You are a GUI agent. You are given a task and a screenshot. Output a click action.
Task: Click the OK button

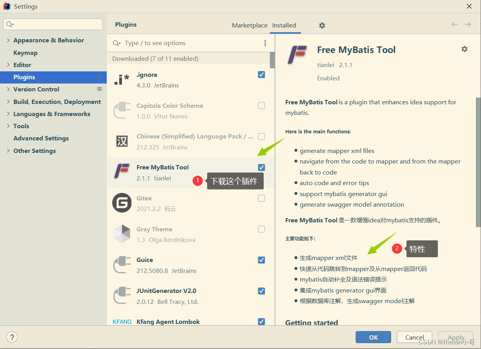373,337
